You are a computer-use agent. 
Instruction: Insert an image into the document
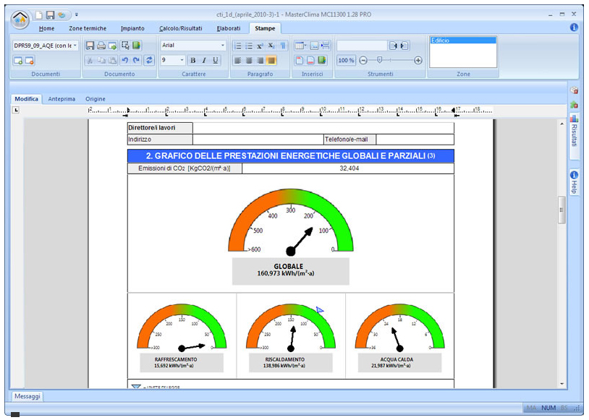(314, 46)
